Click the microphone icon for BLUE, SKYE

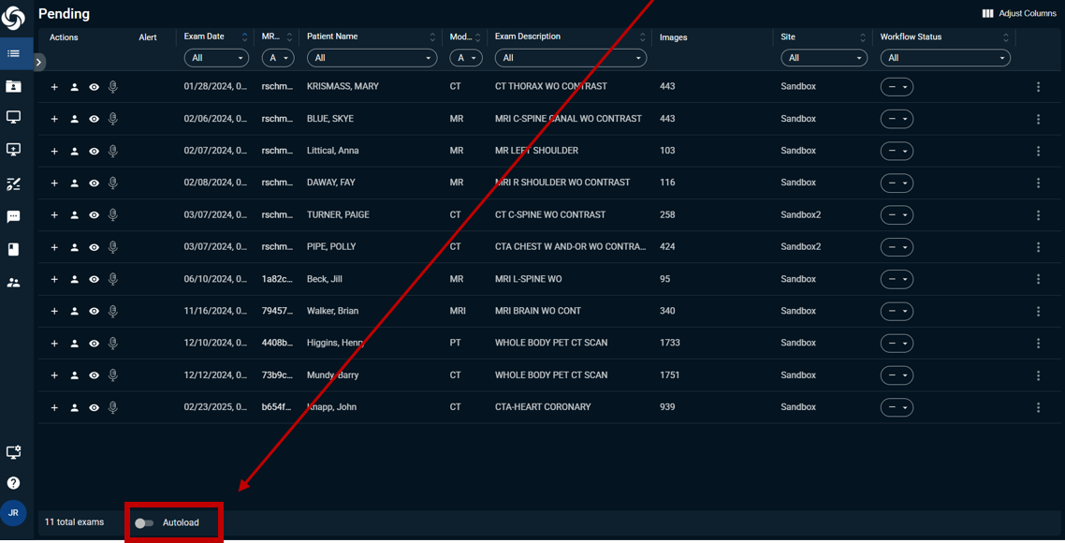click(113, 119)
